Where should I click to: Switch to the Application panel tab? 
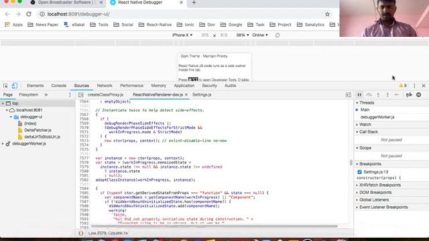click(x=184, y=86)
